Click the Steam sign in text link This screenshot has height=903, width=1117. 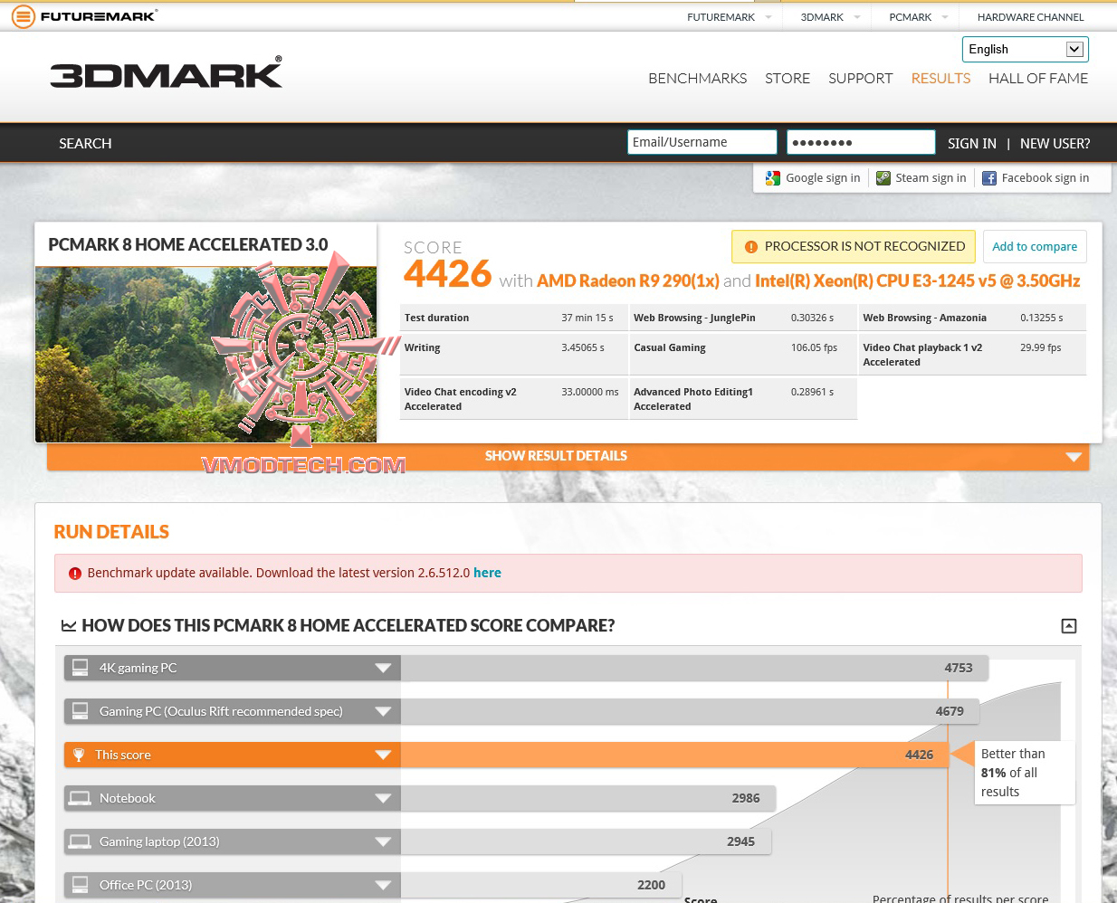[x=931, y=178]
